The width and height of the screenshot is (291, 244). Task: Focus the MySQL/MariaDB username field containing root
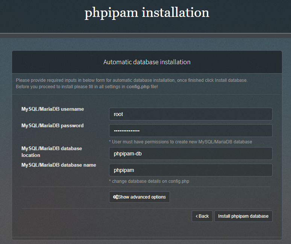(190, 114)
